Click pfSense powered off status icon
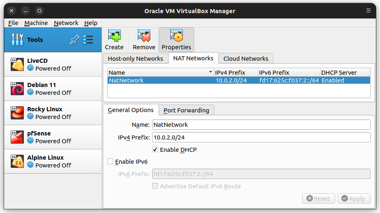The image size is (380, 213). pos(30,140)
